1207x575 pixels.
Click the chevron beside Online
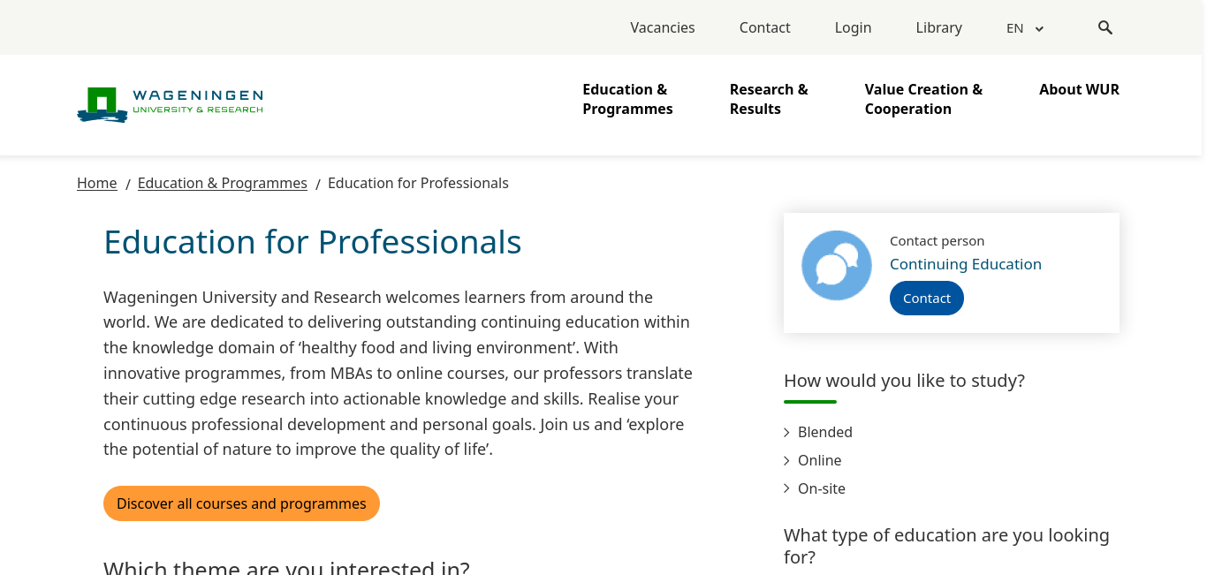coord(786,460)
